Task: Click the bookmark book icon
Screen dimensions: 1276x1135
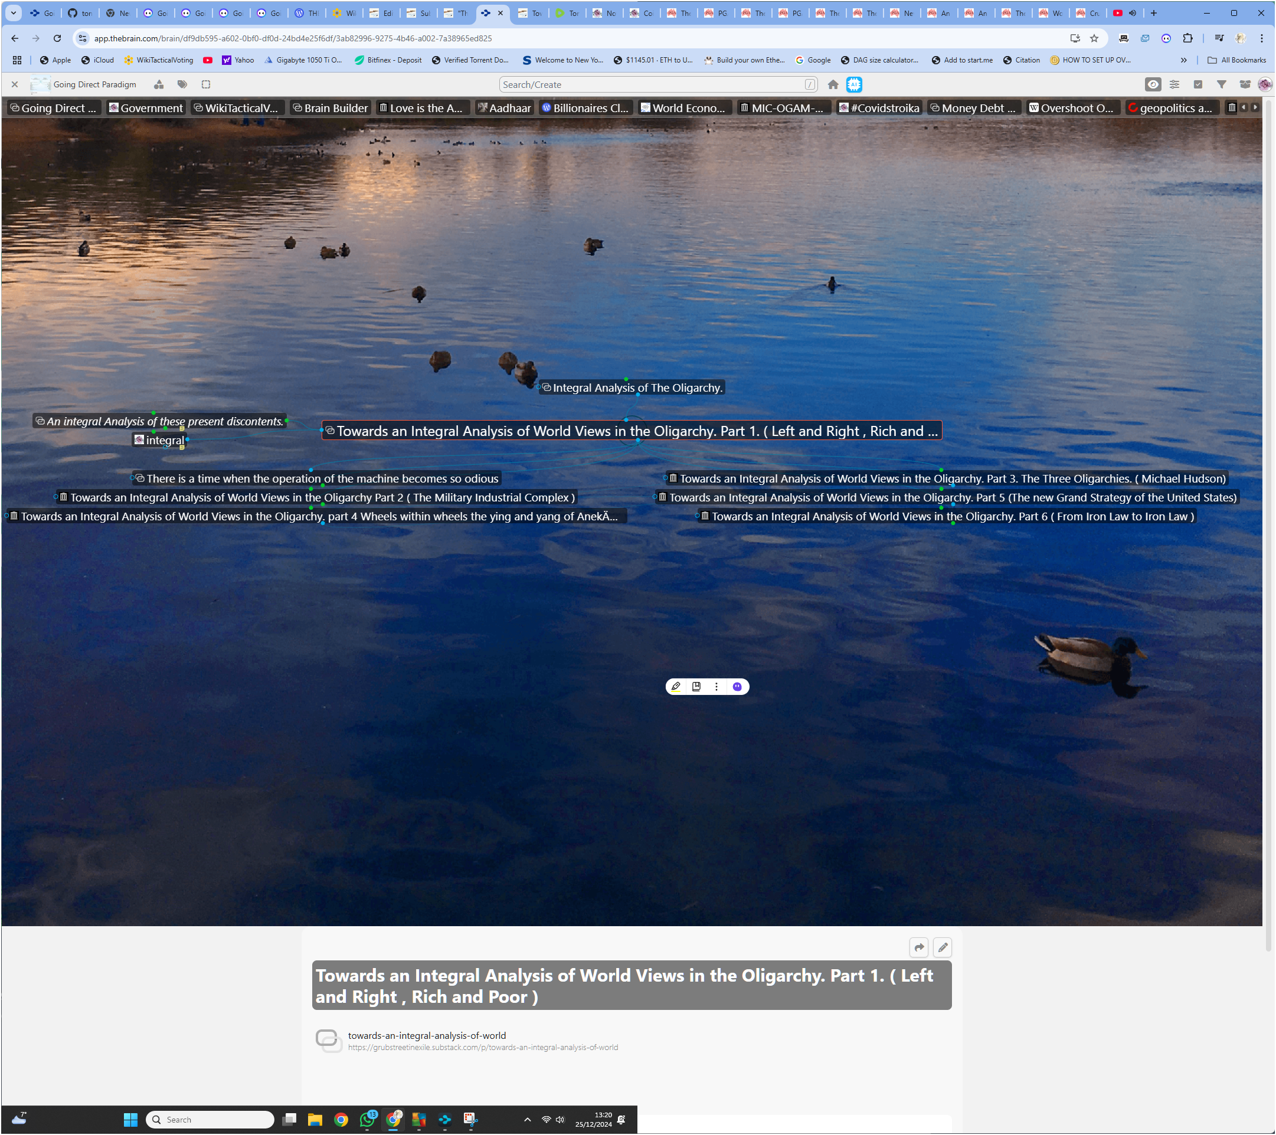Action: click(x=696, y=686)
